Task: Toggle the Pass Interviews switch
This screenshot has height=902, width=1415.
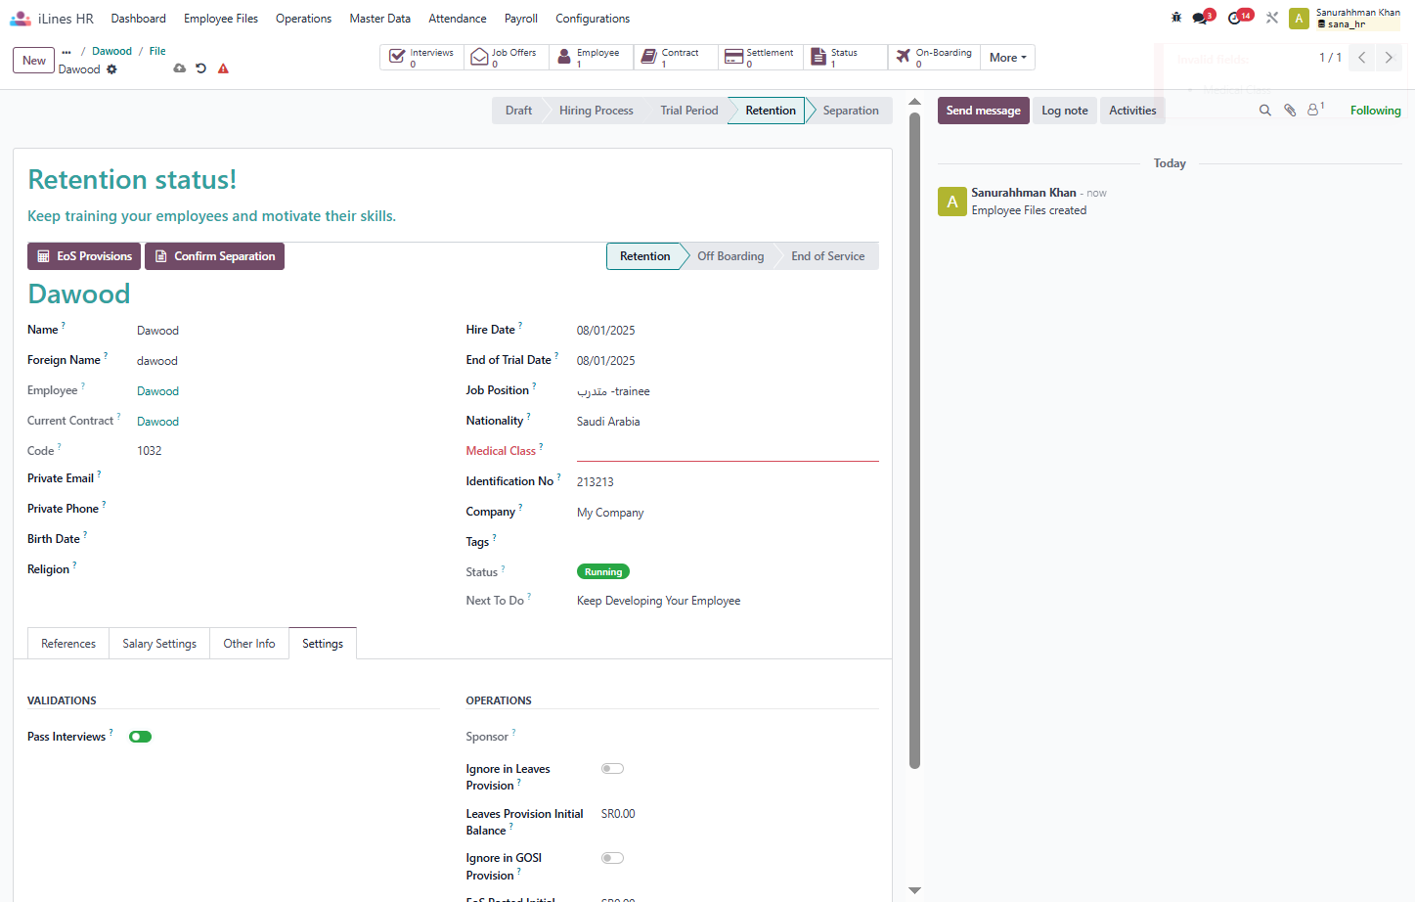Action: click(x=140, y=737)
